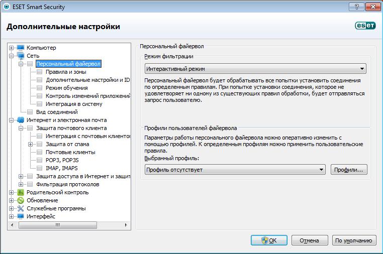Click the tree horizontal scrollbar thumb

pyautogui.click(x=58, y=225)
